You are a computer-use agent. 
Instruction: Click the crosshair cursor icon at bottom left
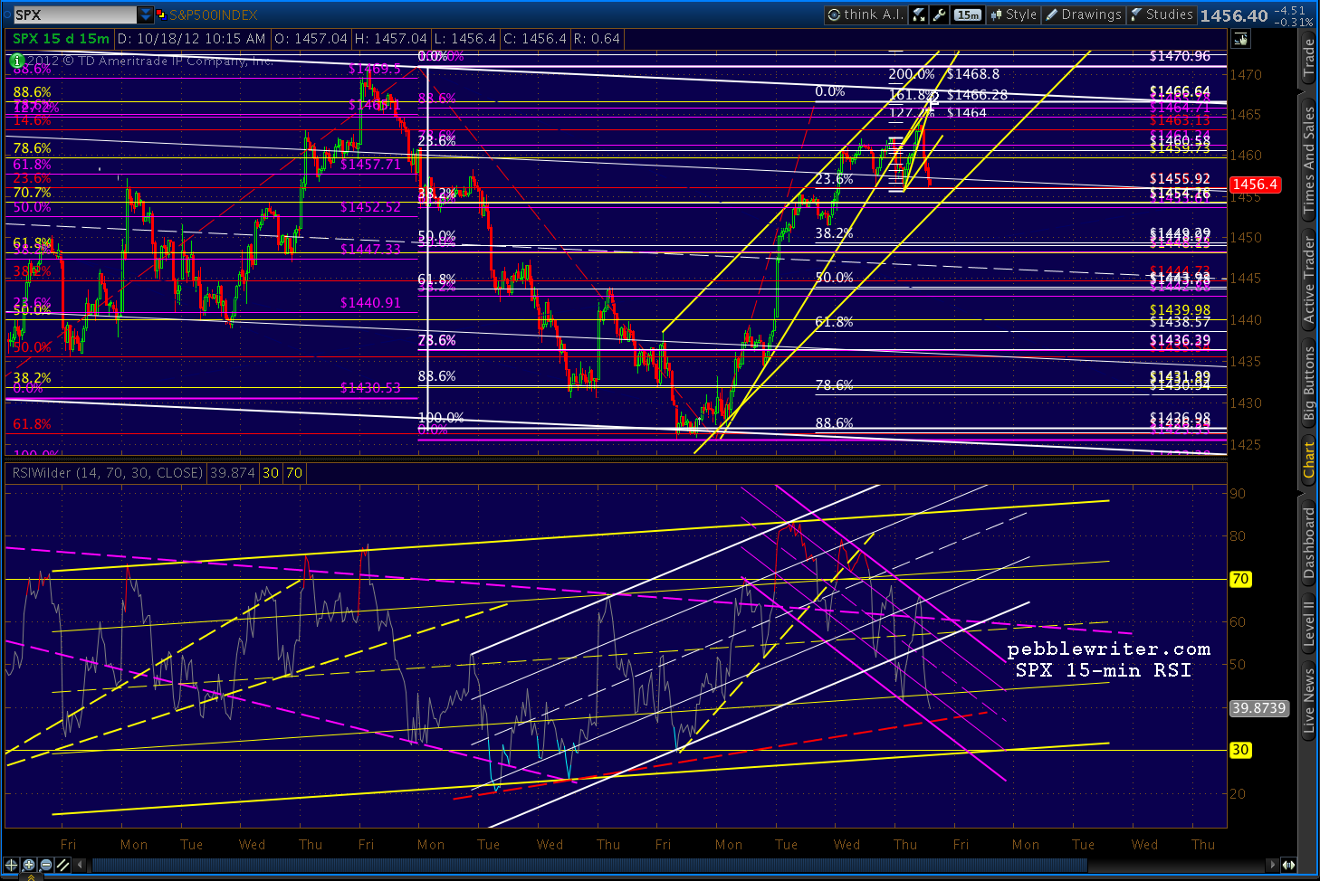click(12, 865)
